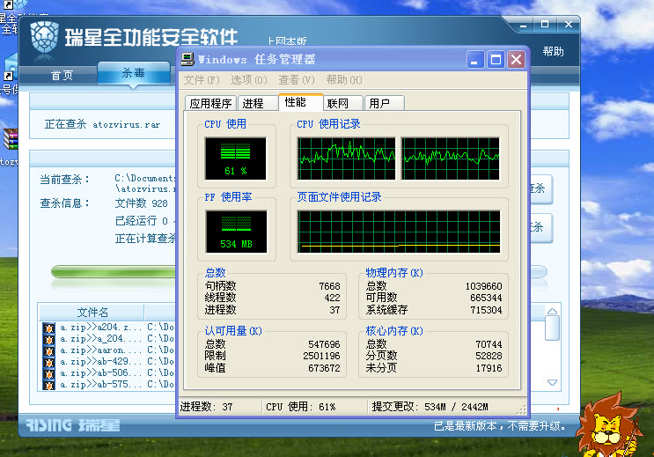The height and width of the screenshot is (457, 654).
Task: Click the green scan progress bar
Action: pyautogui.click(x=114, y=273)
